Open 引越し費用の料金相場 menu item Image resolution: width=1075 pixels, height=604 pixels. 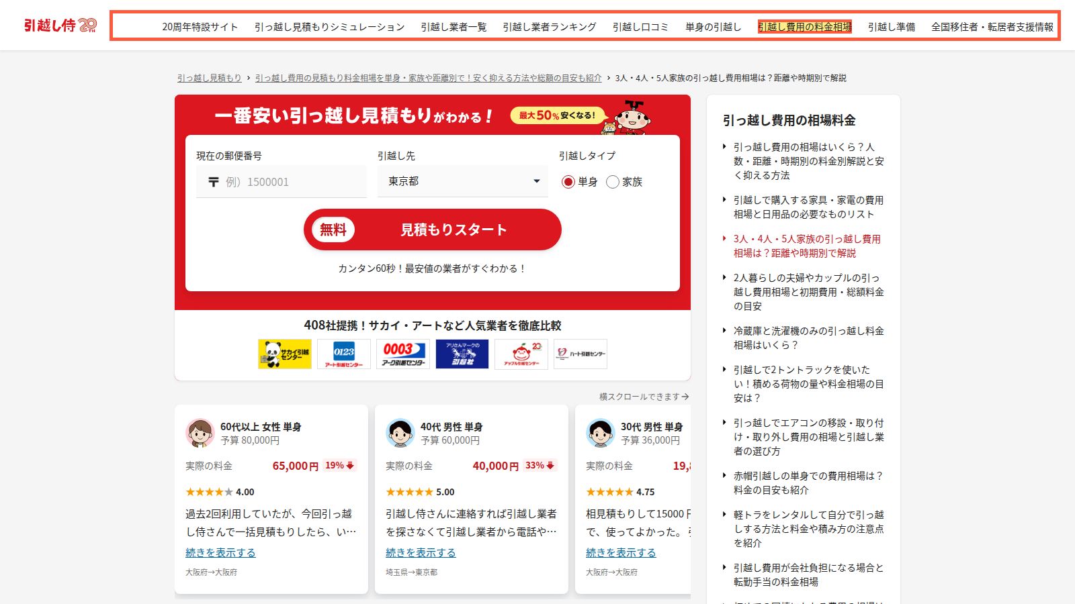[805, 27]
